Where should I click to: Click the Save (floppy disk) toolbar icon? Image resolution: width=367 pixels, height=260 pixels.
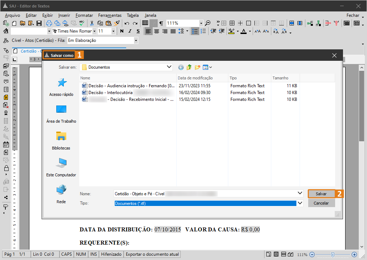tap(39, 23)
